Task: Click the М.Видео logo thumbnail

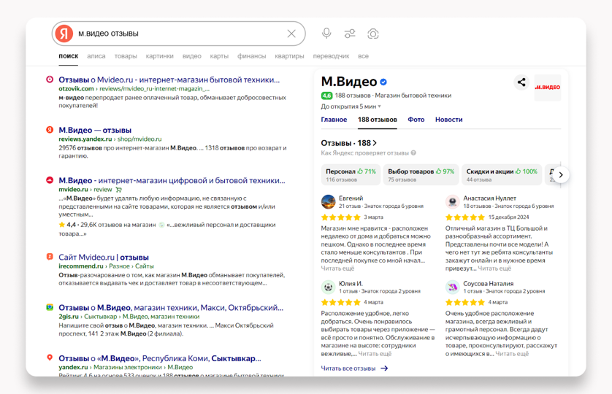Action: point(548,88)
